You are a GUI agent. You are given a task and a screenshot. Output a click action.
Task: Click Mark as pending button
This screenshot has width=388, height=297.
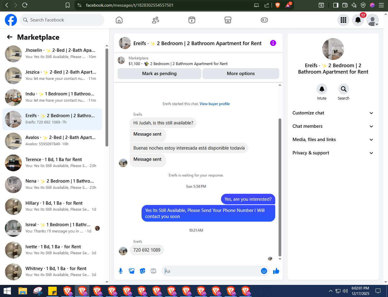pyautogui.click(x=159, y=74)
